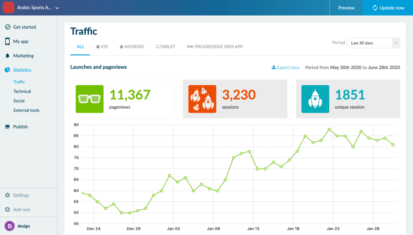Image resolution: width=413 pixels, height=235 pixels.
Task: Click the Get started checkmark icon
Action: click(7, 27)
